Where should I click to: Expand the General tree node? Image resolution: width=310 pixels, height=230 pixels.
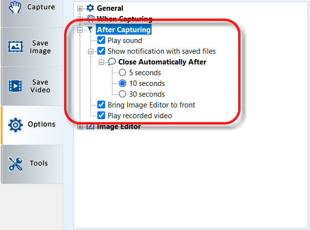pyautogui.click(x=80, y=8)
